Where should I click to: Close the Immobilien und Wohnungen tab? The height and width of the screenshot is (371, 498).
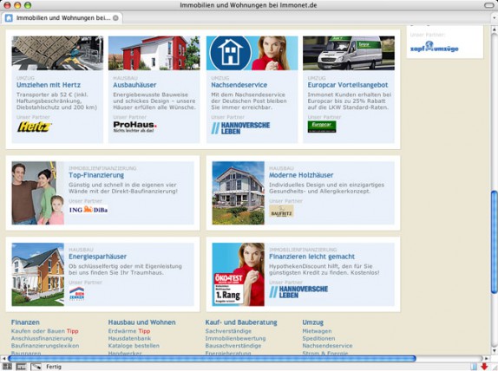(116, 18)
